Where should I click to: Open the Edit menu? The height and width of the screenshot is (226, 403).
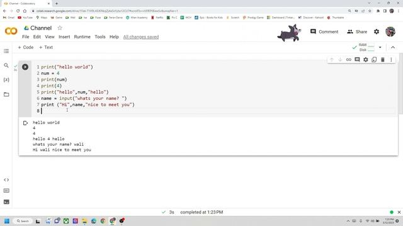pos(37,37)
